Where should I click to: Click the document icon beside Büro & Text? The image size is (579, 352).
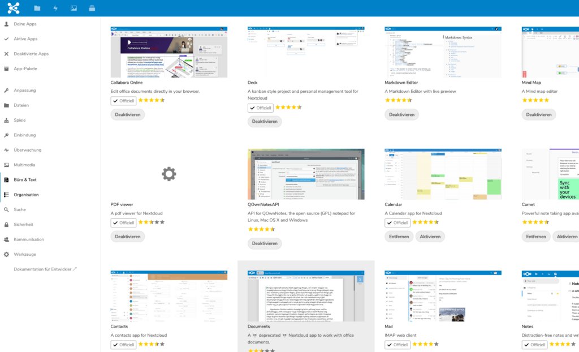[6, 180]
